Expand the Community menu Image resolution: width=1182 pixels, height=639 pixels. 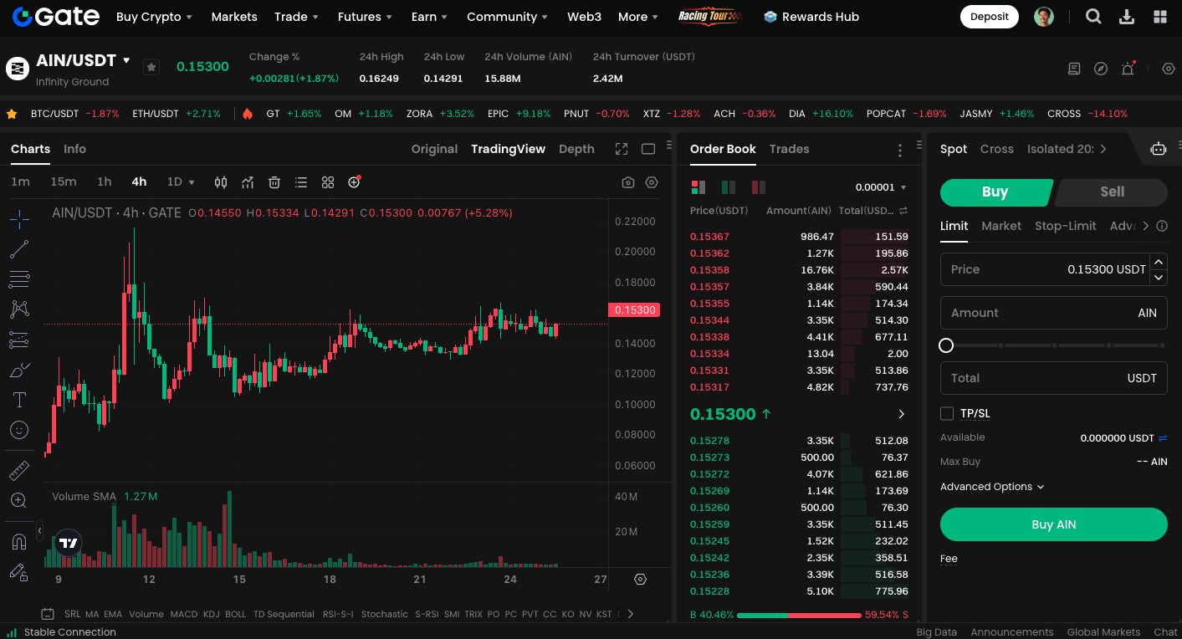(507, 17)
